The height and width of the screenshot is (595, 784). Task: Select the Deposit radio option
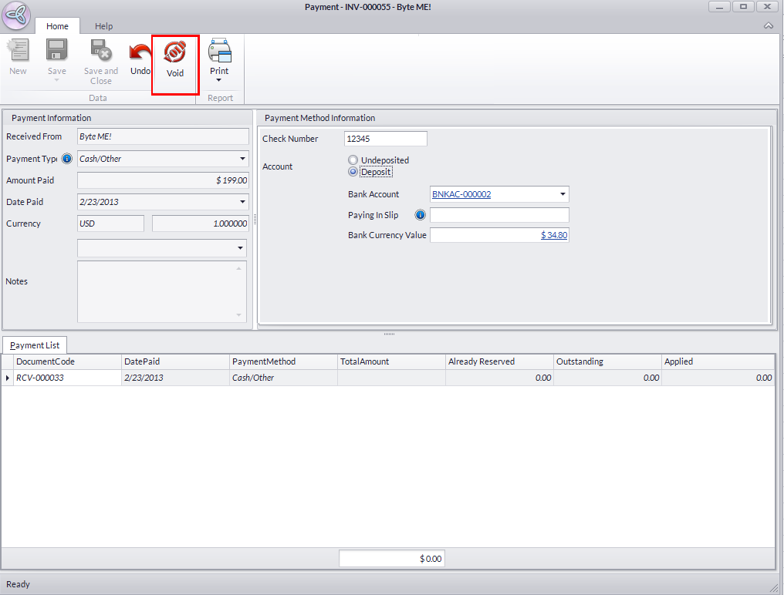click(353, 172)
